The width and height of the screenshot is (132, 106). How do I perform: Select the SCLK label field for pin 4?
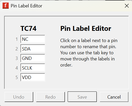coord(33,68)
